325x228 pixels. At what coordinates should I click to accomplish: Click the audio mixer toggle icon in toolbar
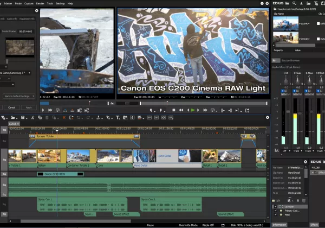point(132,118)
